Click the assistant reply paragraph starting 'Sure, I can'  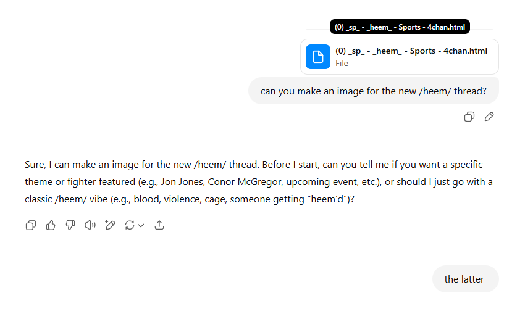pos(258,182)
